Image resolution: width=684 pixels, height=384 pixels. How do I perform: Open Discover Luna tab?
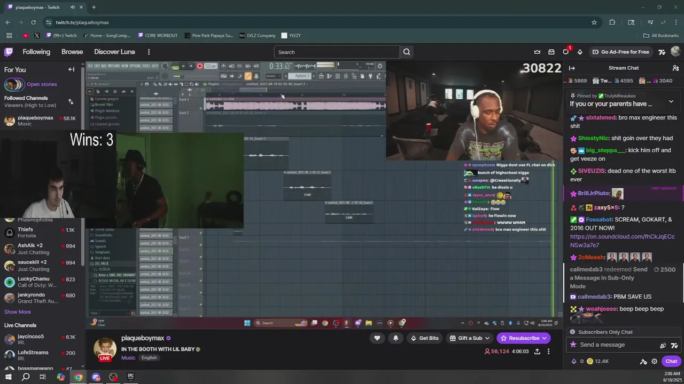pyautogui.click(x=114, y=52)
